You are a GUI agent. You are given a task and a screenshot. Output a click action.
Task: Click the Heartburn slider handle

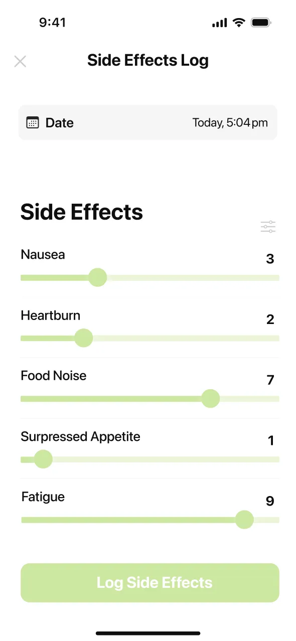coord(84,338)
